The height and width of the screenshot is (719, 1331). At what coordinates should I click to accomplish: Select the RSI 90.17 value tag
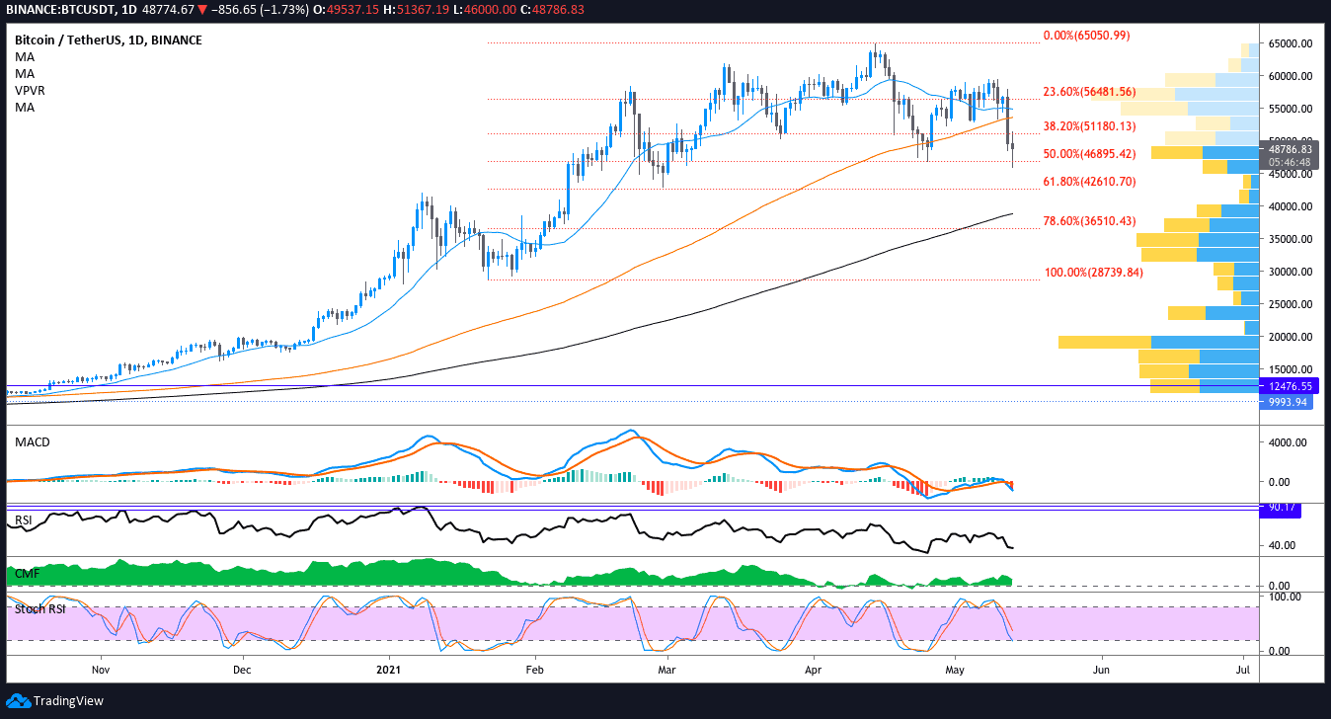coord(1282,510)
